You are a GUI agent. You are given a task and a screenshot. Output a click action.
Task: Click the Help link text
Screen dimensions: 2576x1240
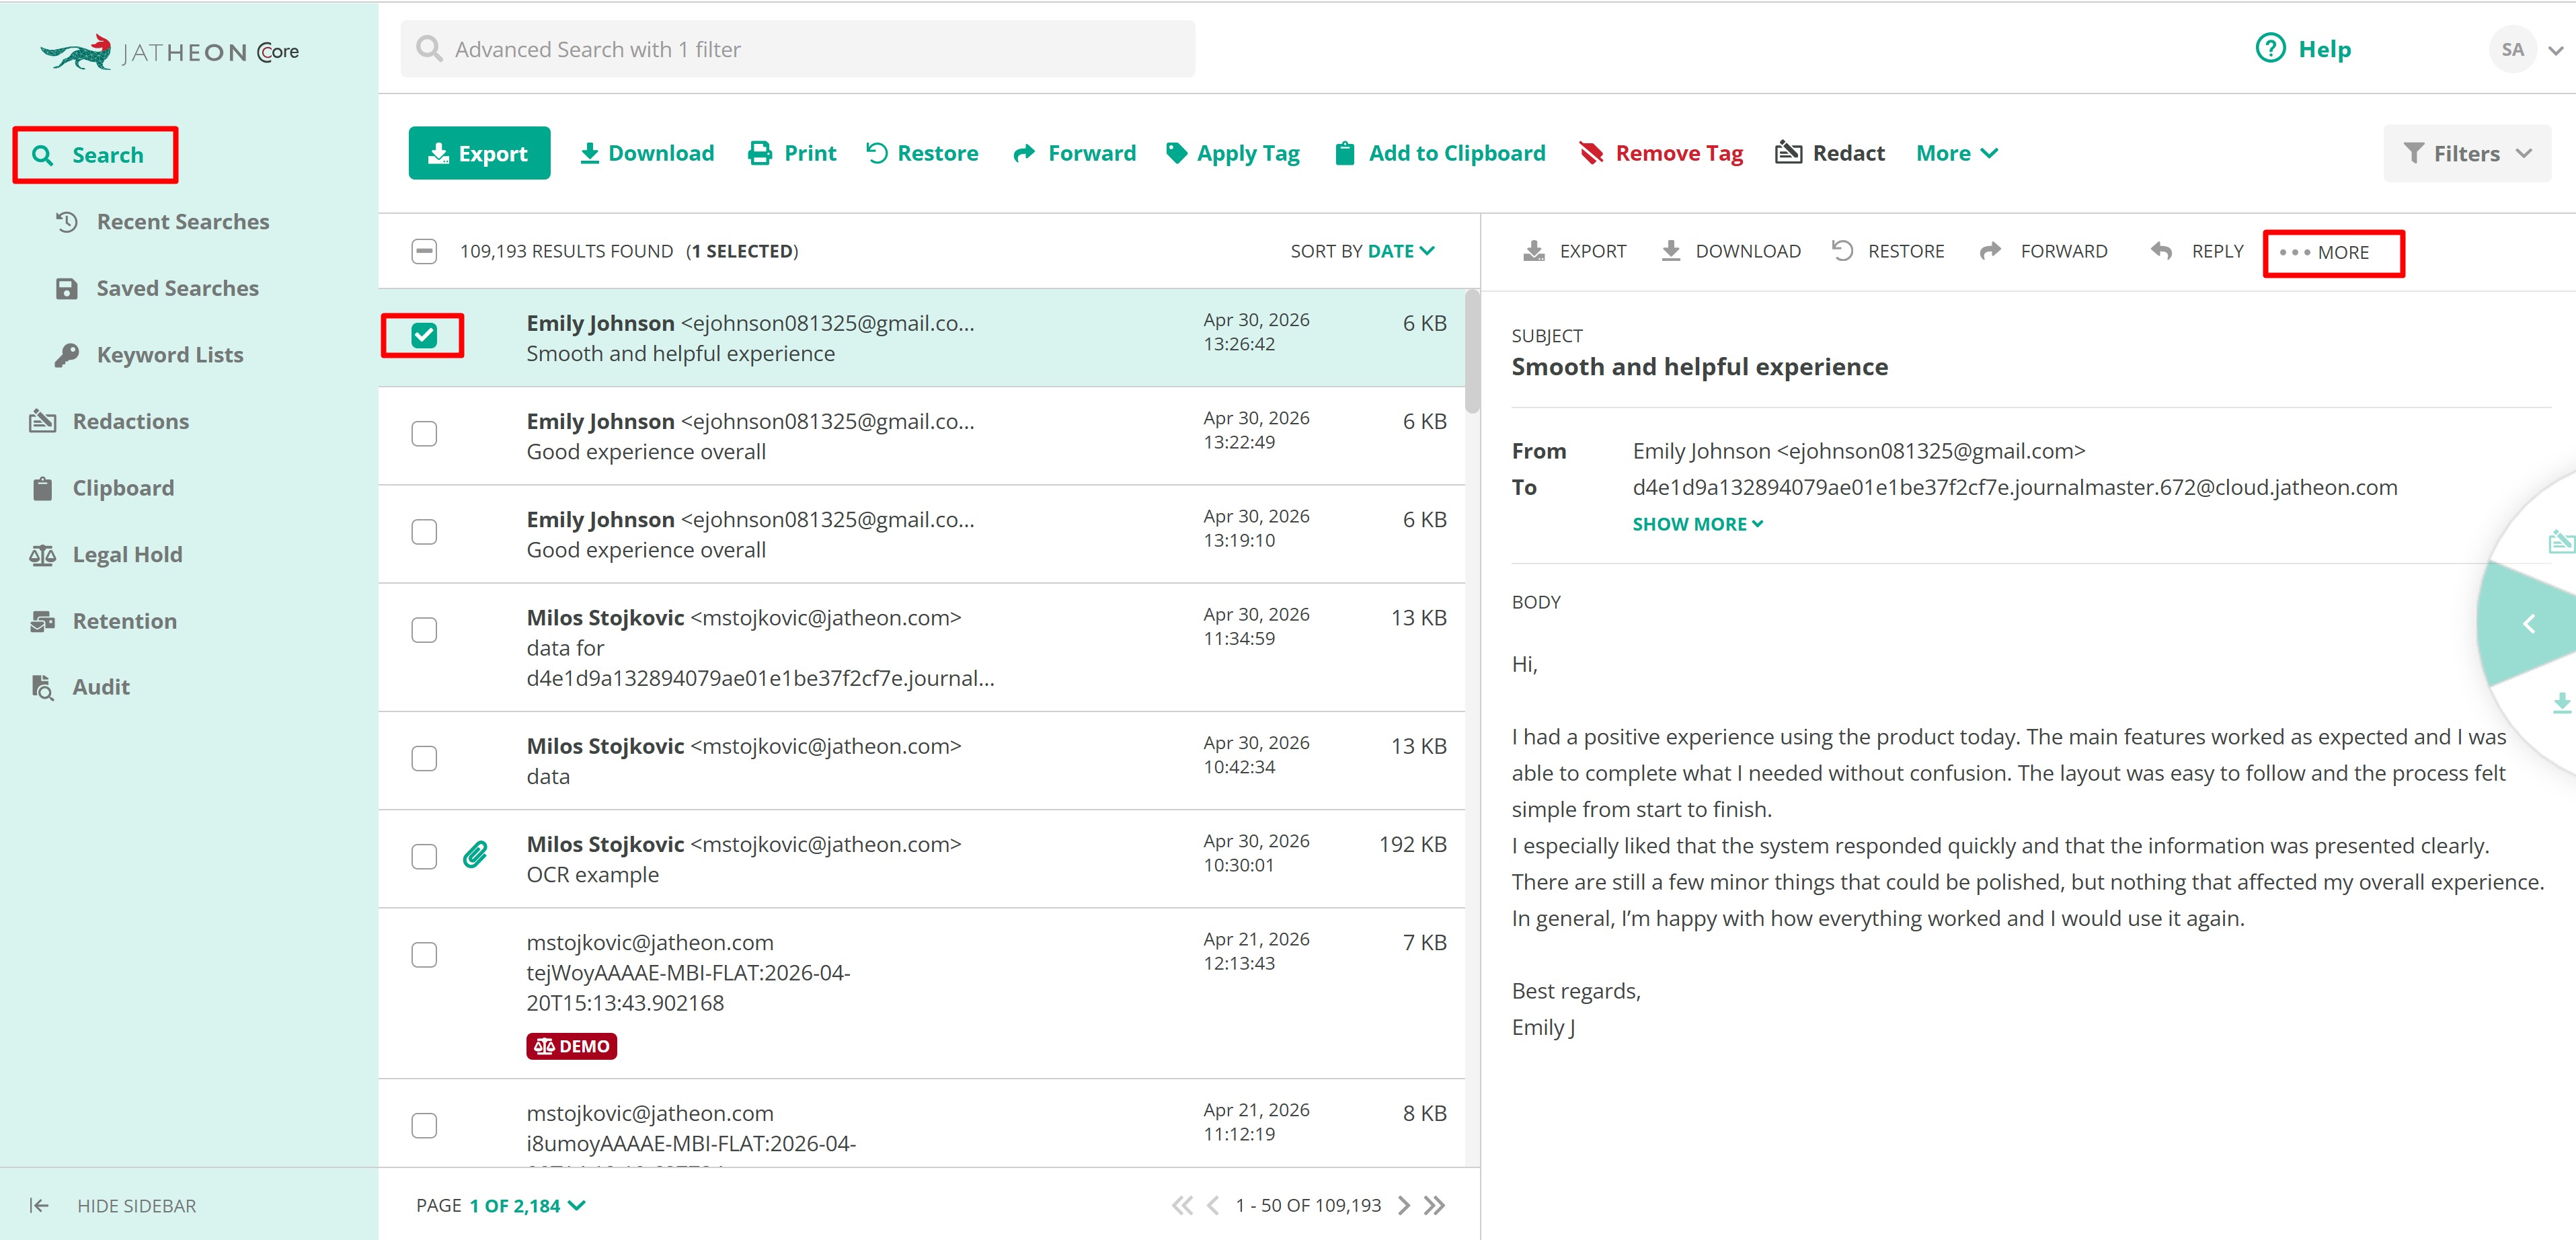(2324, 49)
